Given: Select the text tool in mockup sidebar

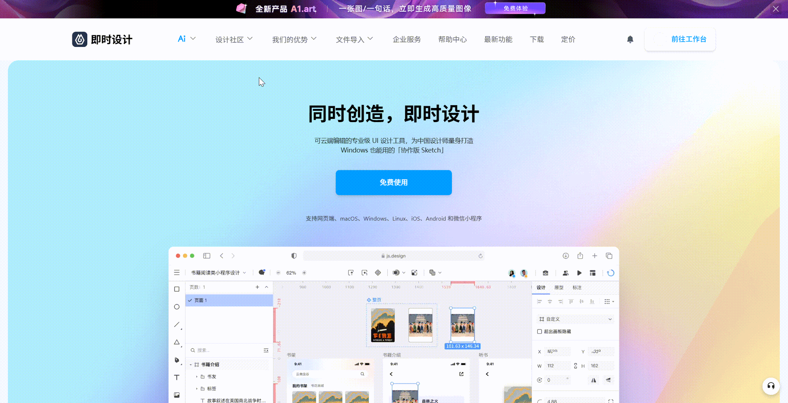Looking at the screenshot, I should (177, 378).
